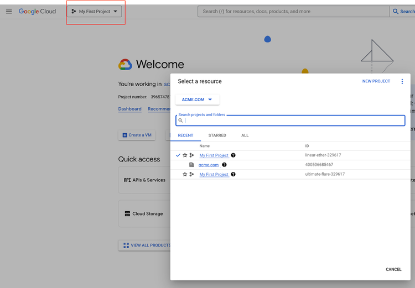415x288 pixels.
Task: Click NEW PROJECT in the resource dialog
Action: [376, 81]
